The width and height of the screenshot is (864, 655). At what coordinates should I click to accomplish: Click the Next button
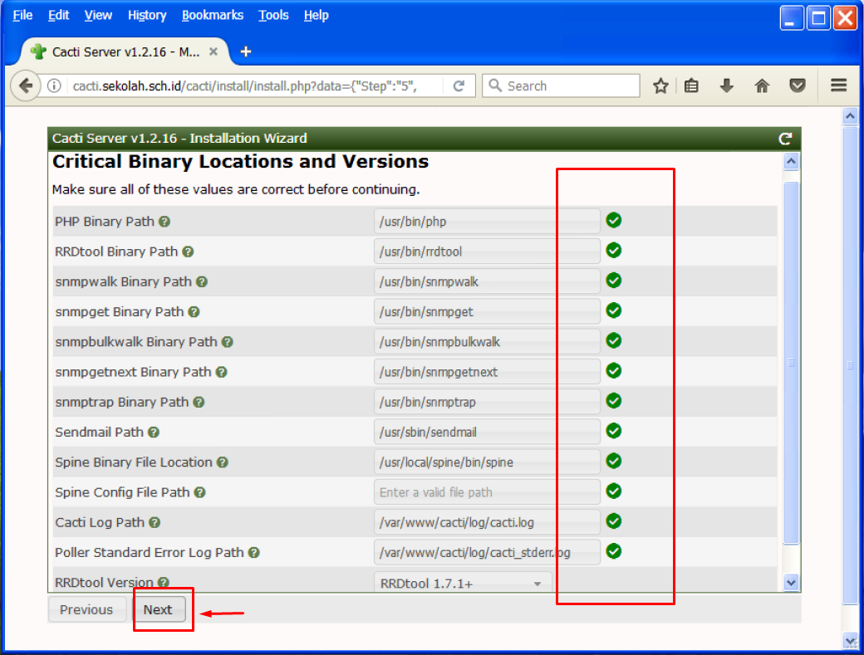[158, 609]
